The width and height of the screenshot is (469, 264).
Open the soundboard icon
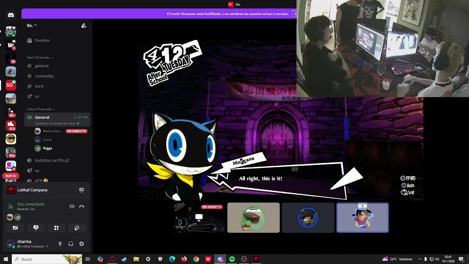point(77,228)
